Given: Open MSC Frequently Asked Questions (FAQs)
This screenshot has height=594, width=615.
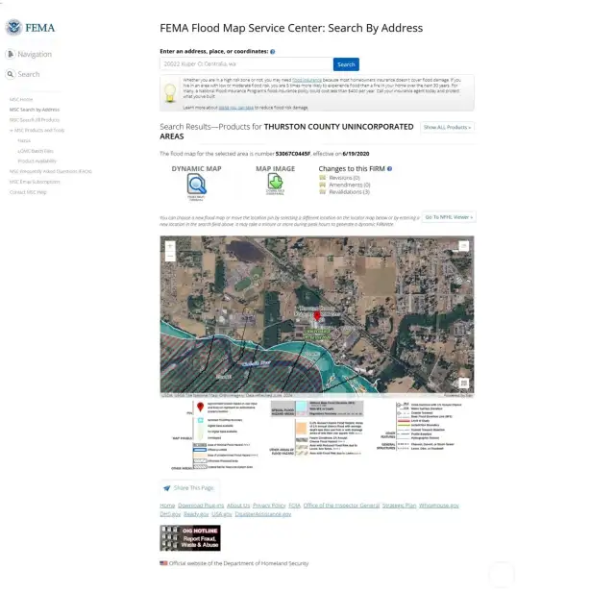Looking at the screenshot, I should coord(51,171).
